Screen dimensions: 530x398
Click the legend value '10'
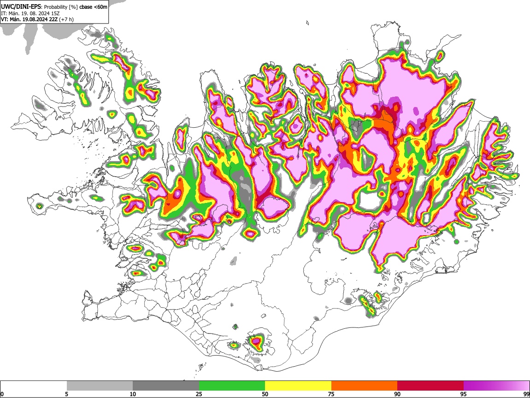point(133,394)
